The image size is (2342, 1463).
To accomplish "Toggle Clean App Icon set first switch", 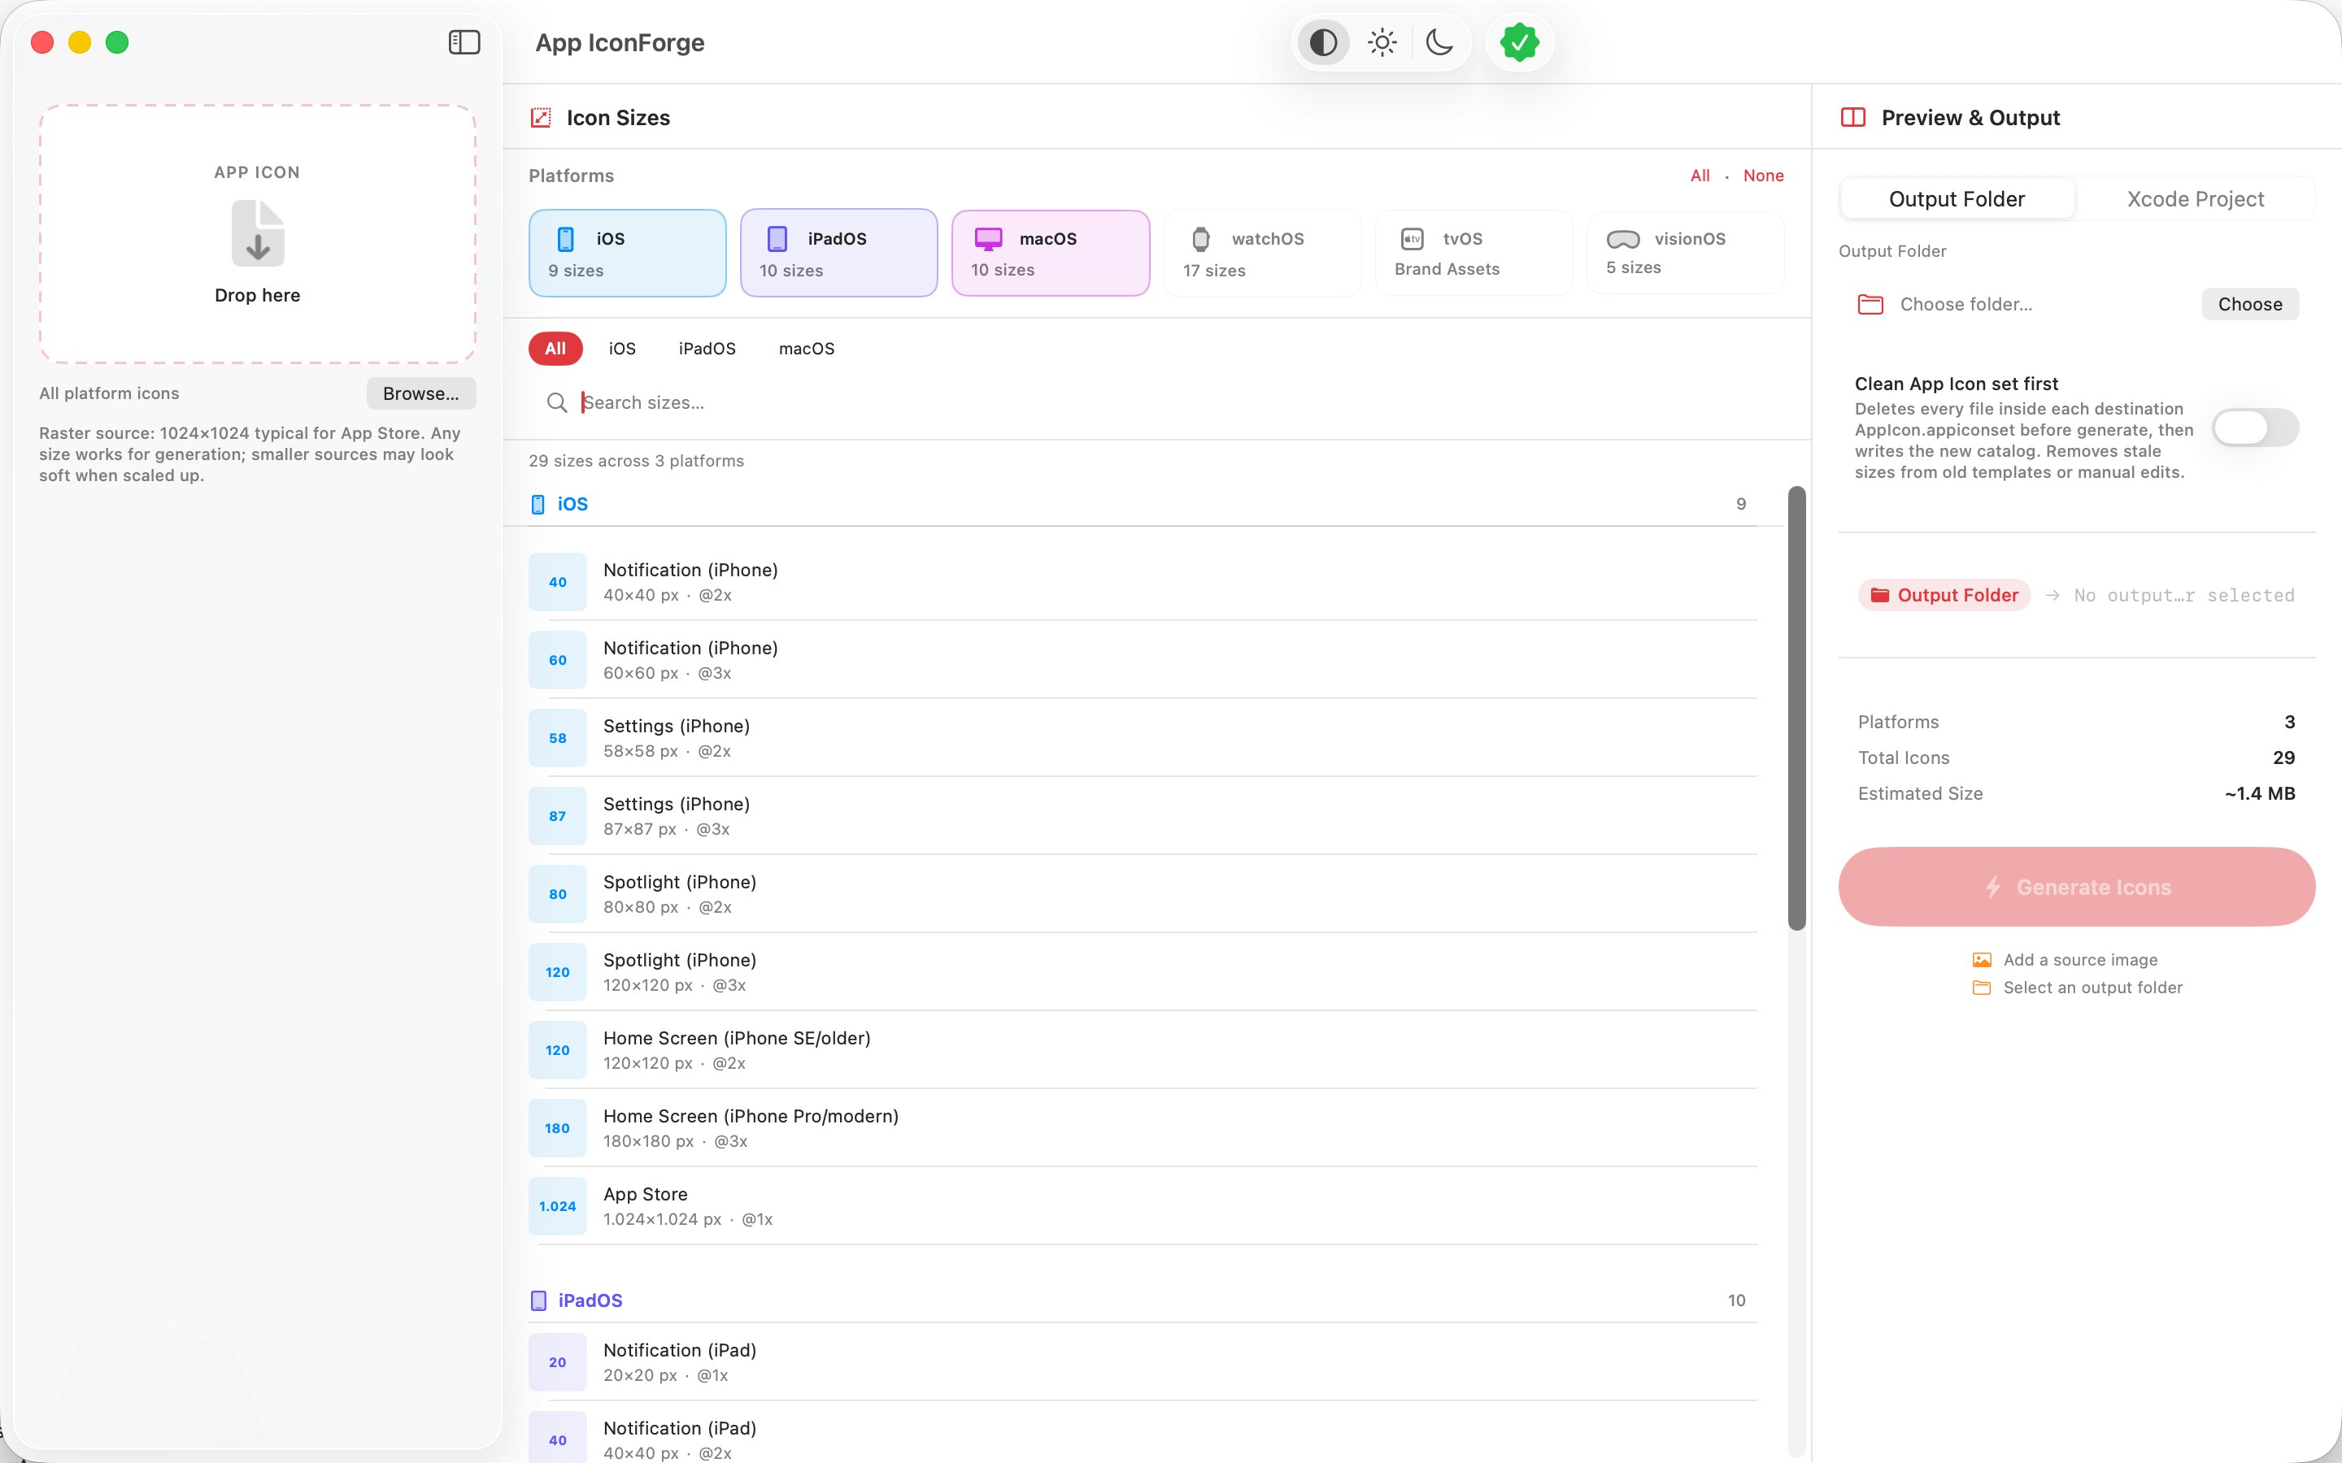I will click(x=2255, y=428).
